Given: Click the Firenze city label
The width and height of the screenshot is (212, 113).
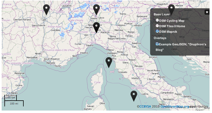Looking at the screenshot, I should coord(124,55).
